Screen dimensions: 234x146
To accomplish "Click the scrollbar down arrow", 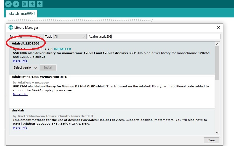I will click(x=217, y=133).
